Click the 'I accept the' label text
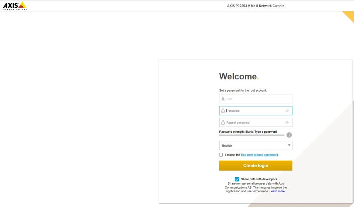The image size is (354, 207). pyautogui.click(x=232, y=155)
